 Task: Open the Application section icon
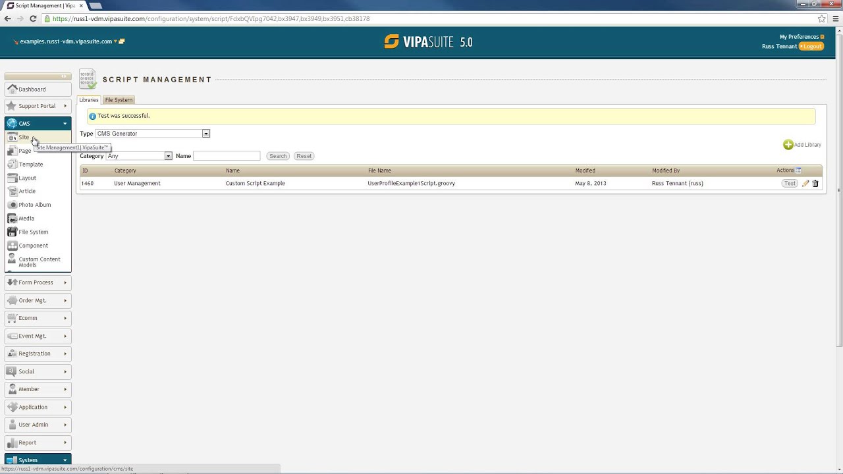12,407
